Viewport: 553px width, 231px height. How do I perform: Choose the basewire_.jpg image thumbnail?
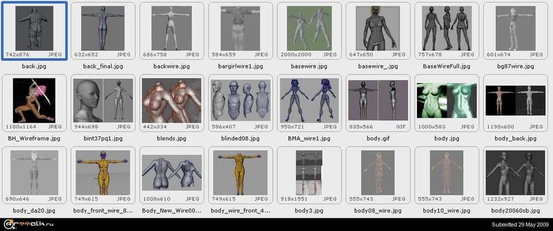point(378,28)
